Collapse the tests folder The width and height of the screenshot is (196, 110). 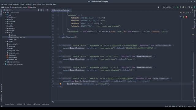pos(5,33)
